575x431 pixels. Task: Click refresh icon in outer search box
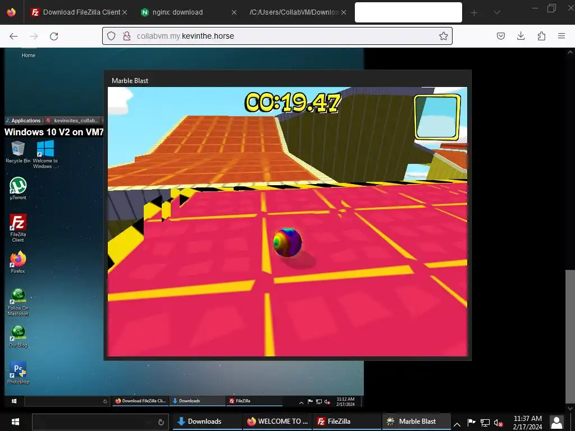pos(161,422)
